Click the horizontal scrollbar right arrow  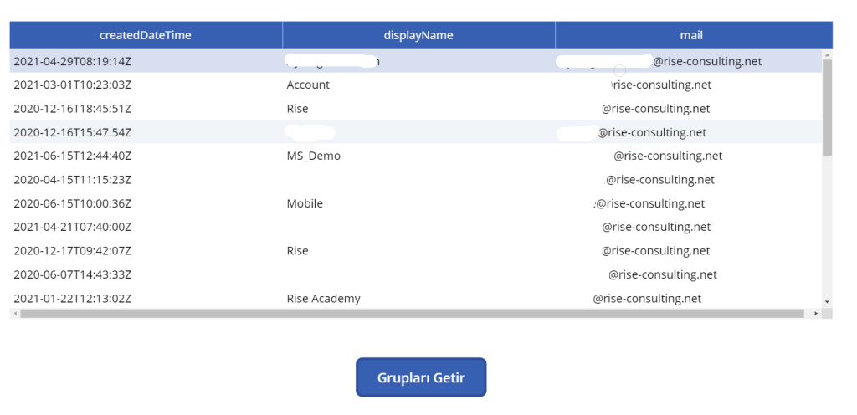(x=816, y=313)
